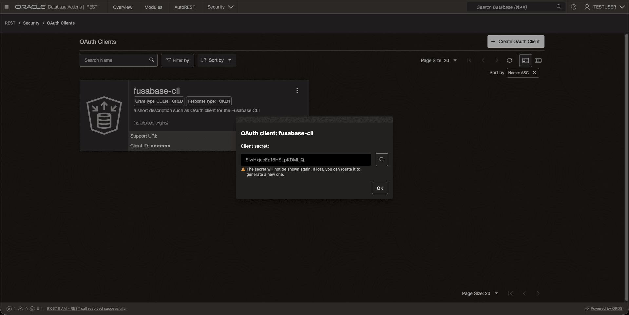Click the masked Client ID value
Screen dimensions: 629x315
[x=160, y=146]
